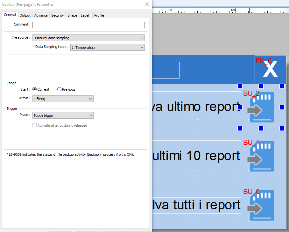This screenshot has width=289, height=232.
Task: Switch to the Shape tab
Action: click(72, 15)
